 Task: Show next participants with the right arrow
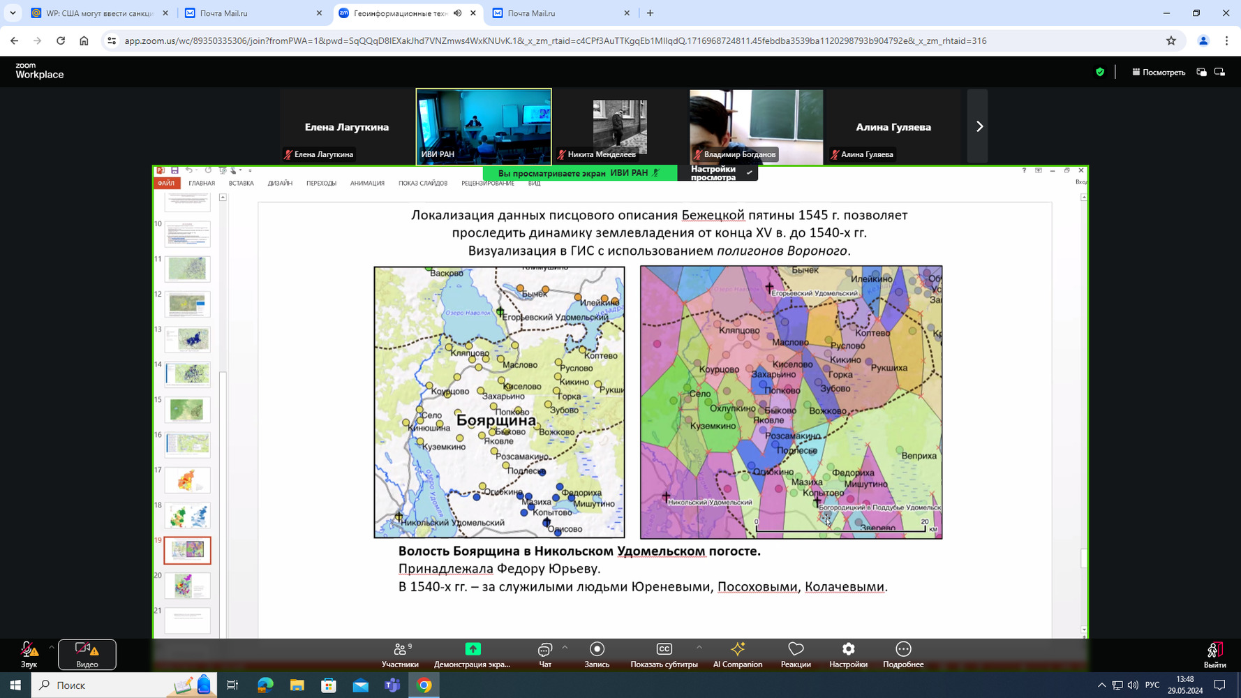pyautogui.click(x=979, y=126)
